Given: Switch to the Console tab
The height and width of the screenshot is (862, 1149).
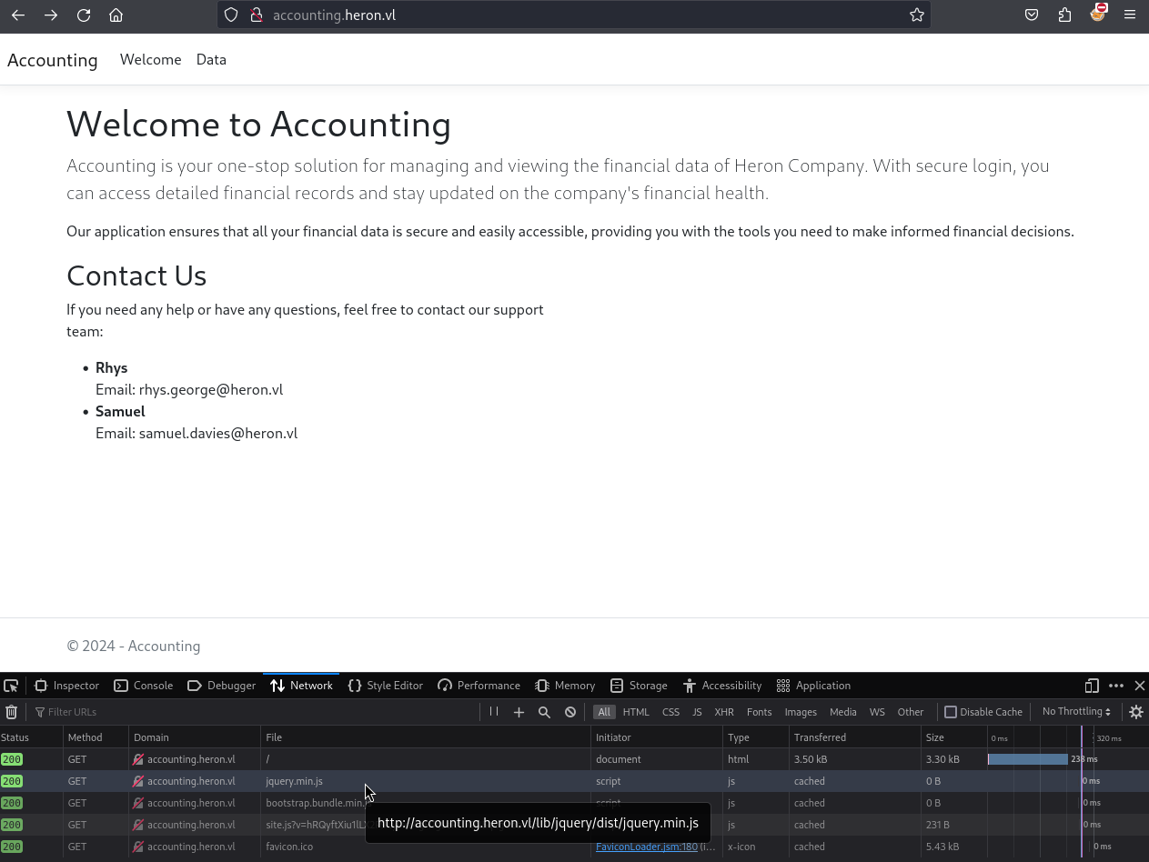Looking at the screenshot, I should point(143,686).
